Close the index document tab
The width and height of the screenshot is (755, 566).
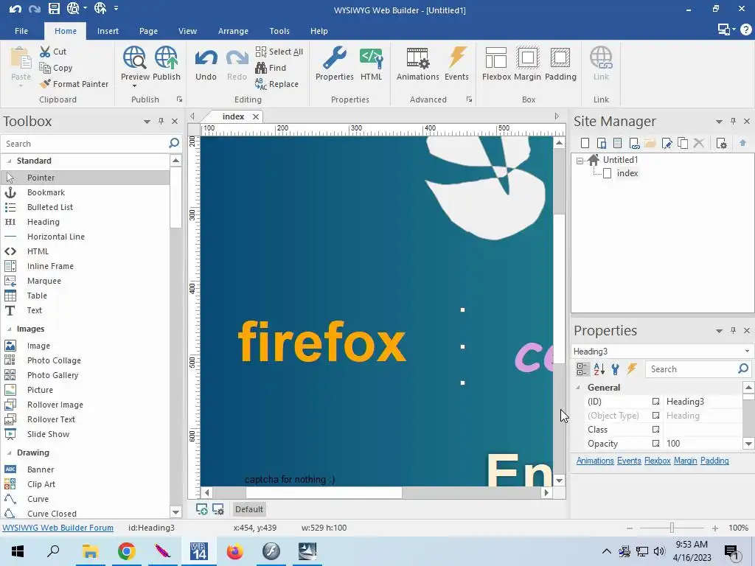pos(256,116)
